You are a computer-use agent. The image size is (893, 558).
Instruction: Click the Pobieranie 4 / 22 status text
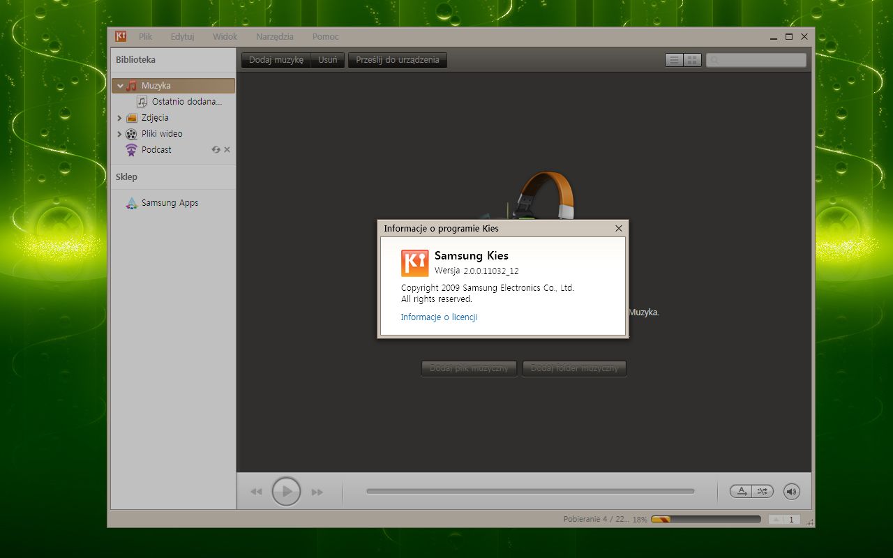pos(596,520)
